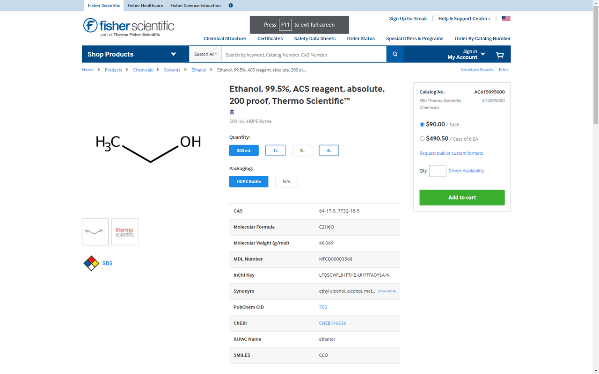Open Special Offers & Programs
The height and width of the screenshot is (374, 599).
coord(415,38)
